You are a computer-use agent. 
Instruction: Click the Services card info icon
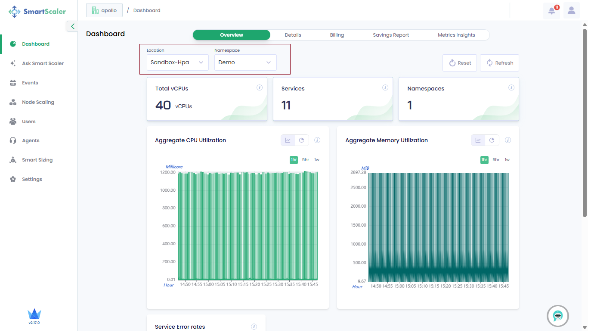click(385, 87)
